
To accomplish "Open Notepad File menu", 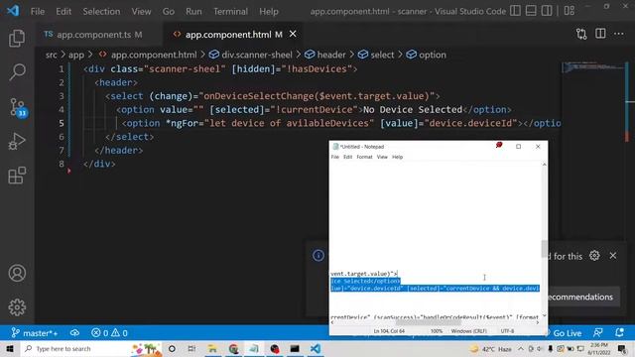I will [x=335, y=157].
